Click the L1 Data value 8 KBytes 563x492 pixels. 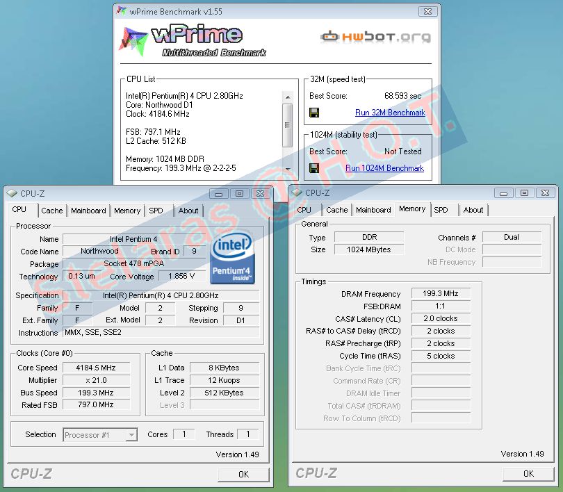point(224,368)
